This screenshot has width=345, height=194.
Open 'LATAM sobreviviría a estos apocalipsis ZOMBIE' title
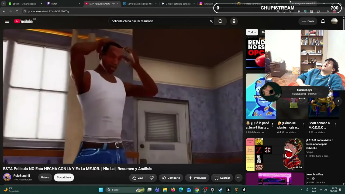point(320,144)
